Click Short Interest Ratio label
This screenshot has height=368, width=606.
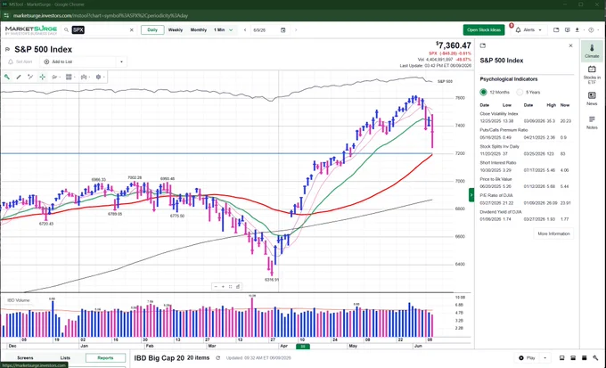pos(498,163)
